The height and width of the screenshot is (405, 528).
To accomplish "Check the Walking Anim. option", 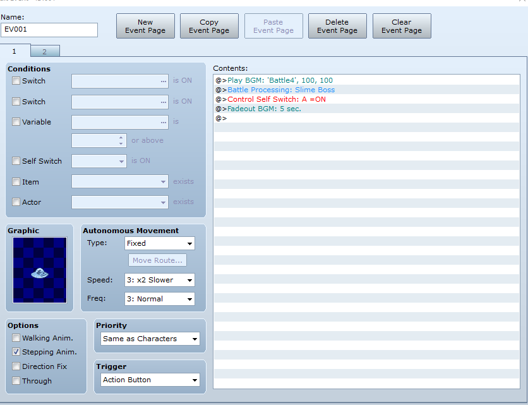I will point(16,337).
